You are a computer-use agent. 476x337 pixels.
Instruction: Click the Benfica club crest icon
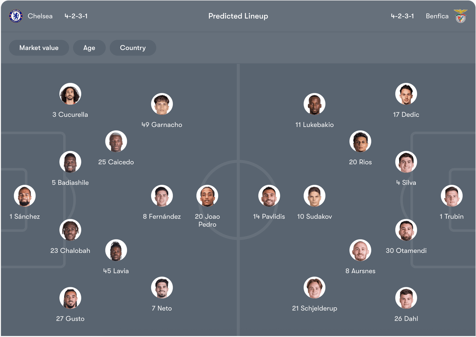[x=461, y=16]
